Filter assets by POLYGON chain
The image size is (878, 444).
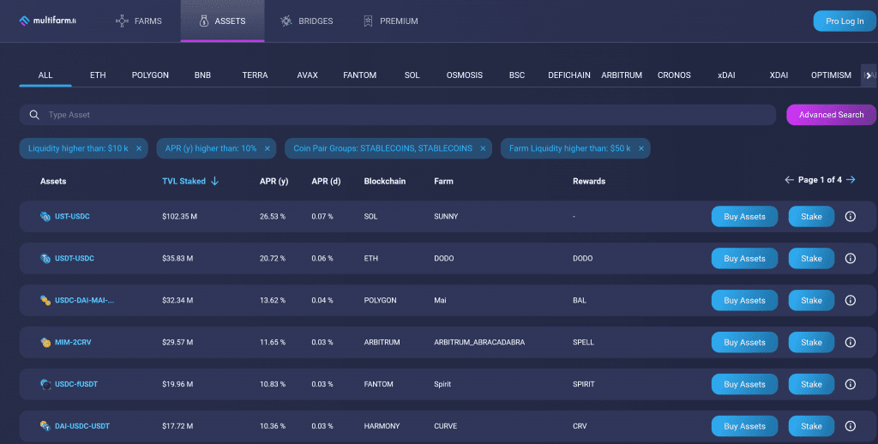(x=150, y=75)
